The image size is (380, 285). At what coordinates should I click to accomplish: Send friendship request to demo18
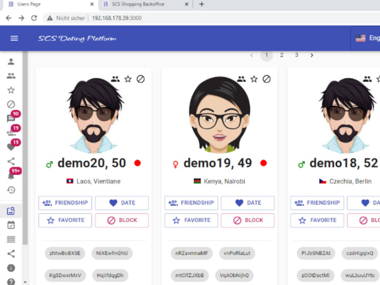(317, 203)
